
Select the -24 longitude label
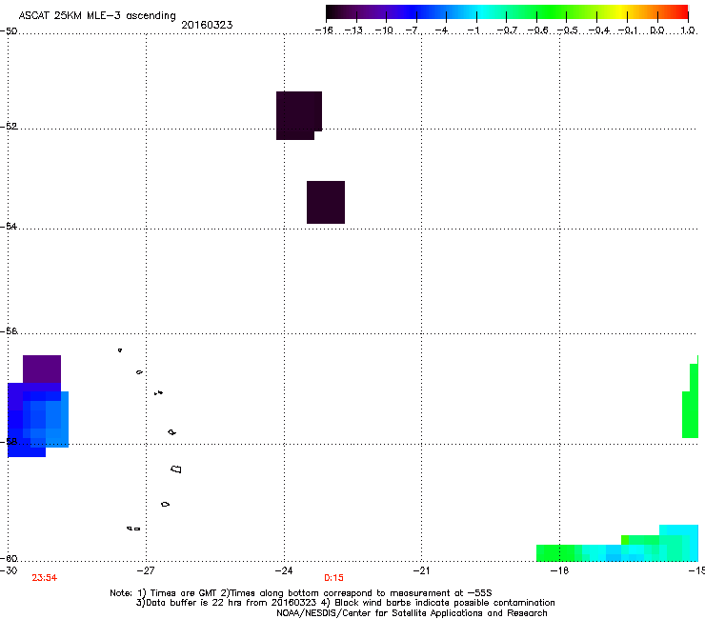click(x=283, y=570)
